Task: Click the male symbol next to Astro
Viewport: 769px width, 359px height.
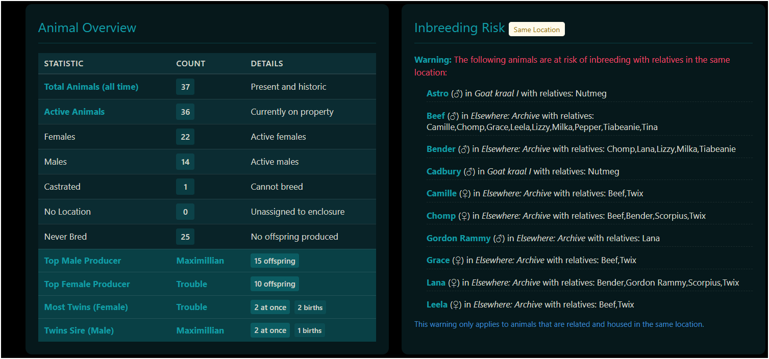Action: click(457, 94)
